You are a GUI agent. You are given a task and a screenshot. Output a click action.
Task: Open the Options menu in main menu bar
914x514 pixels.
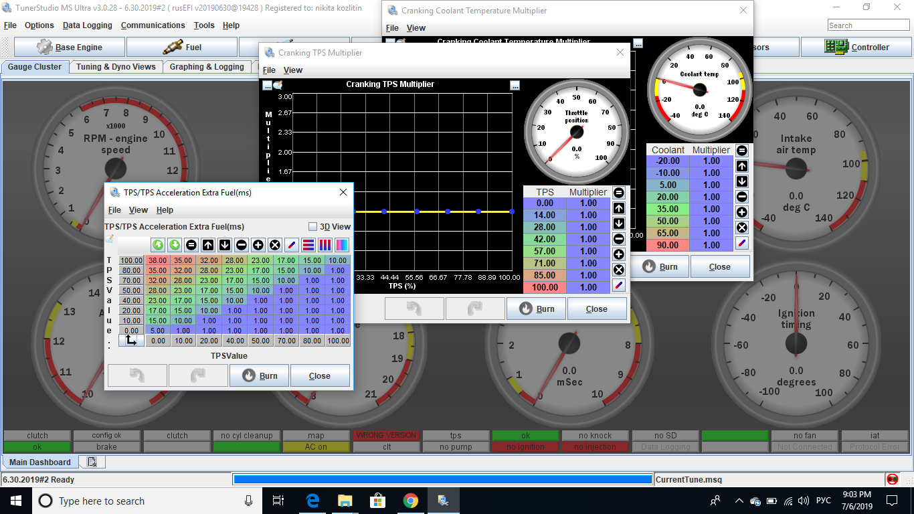coord(39,25)
